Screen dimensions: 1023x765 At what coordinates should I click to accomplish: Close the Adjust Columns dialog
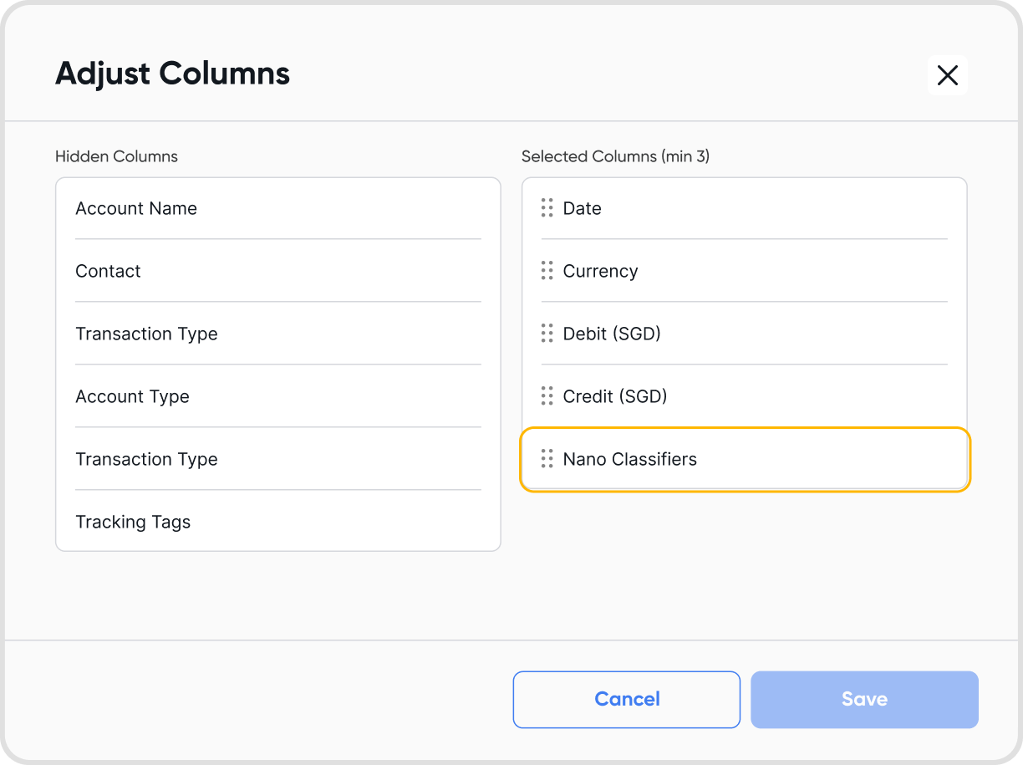[x=947, y=75]
